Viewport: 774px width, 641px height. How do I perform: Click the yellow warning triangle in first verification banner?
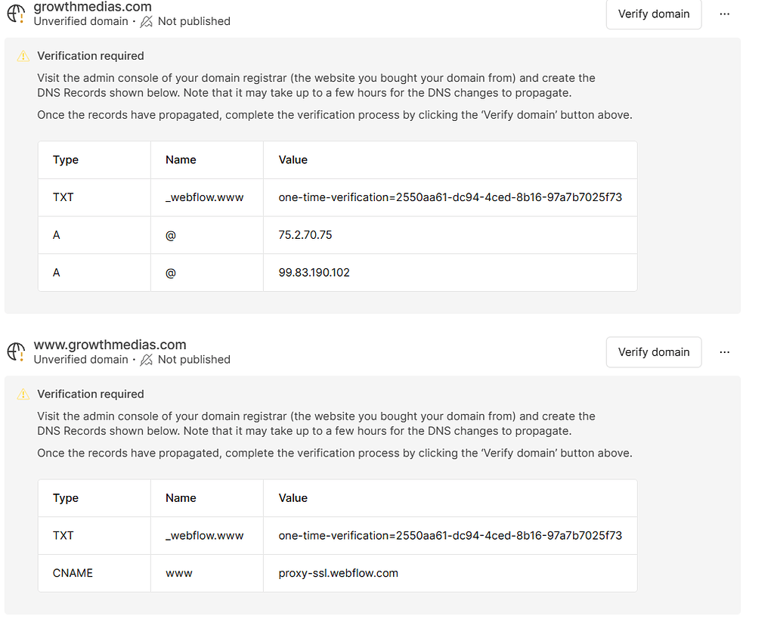[22, 55]
